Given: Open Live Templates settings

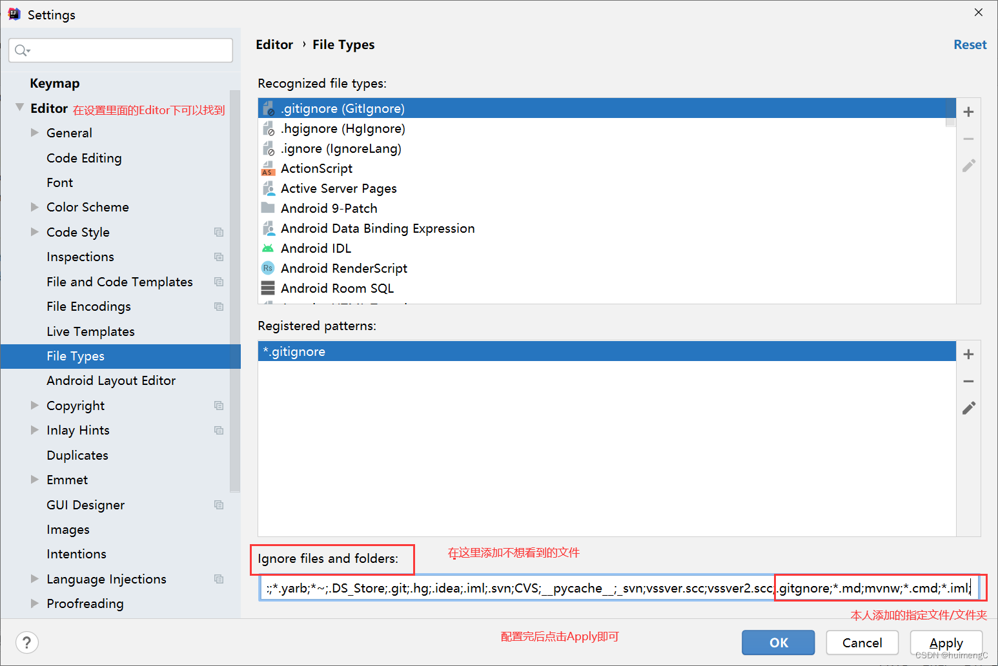Looking at the screenshot, I should pyautogui.click(x=90, y=331).
